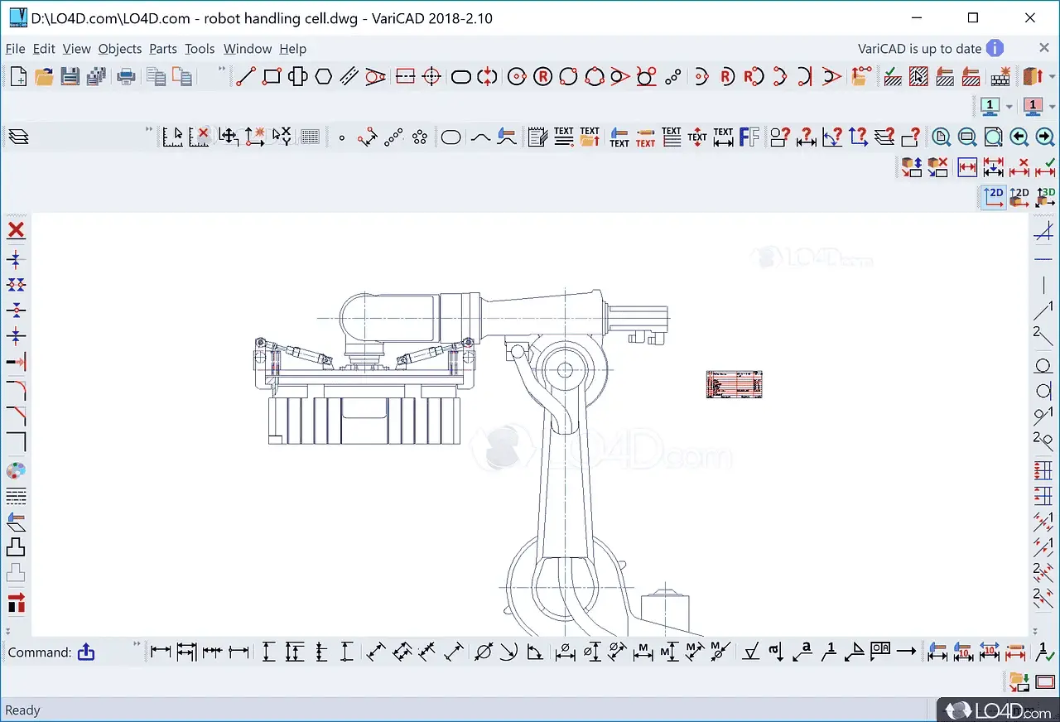This screenshot has height=722, width=1060.
Task: Open a file with the folder icon
Action: (44, 77)
